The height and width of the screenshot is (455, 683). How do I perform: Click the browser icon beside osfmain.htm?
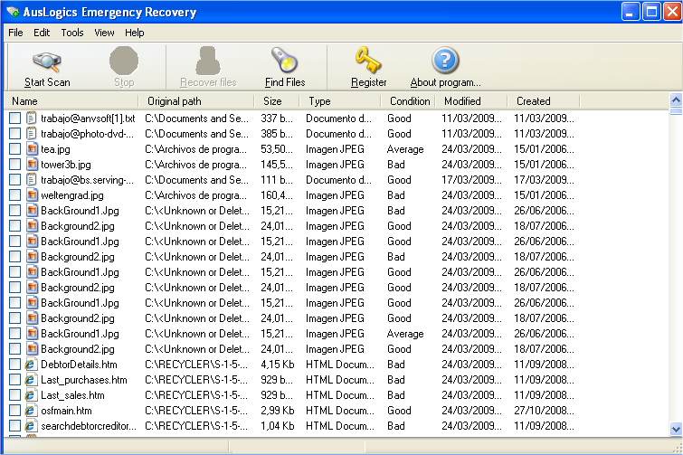click(30, 411)
